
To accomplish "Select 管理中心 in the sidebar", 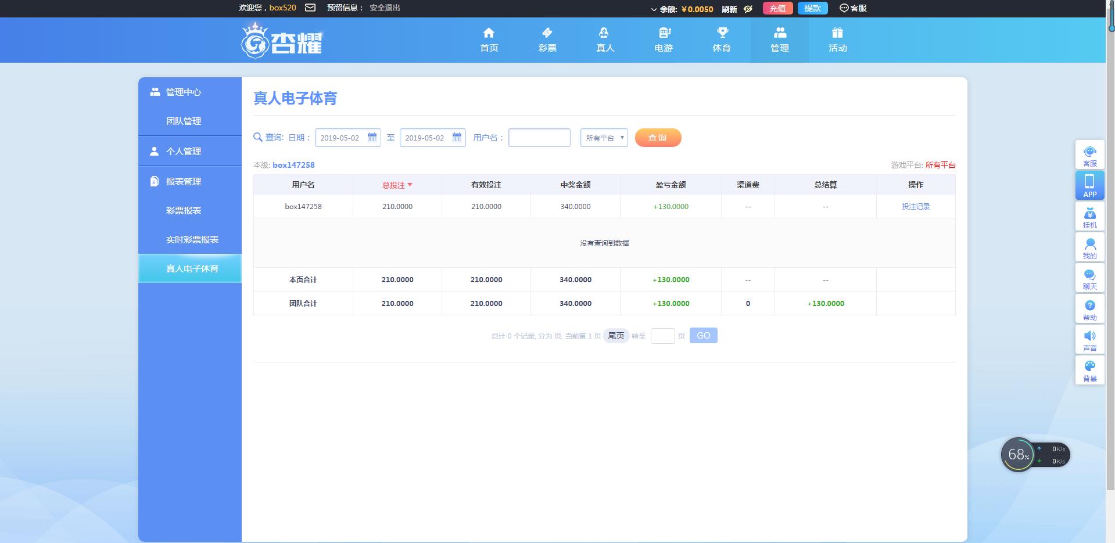I will click(x=190, y=92).
